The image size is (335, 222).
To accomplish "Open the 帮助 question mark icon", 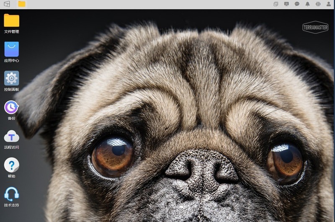I will pyautogui.click(x=12, y=165).
